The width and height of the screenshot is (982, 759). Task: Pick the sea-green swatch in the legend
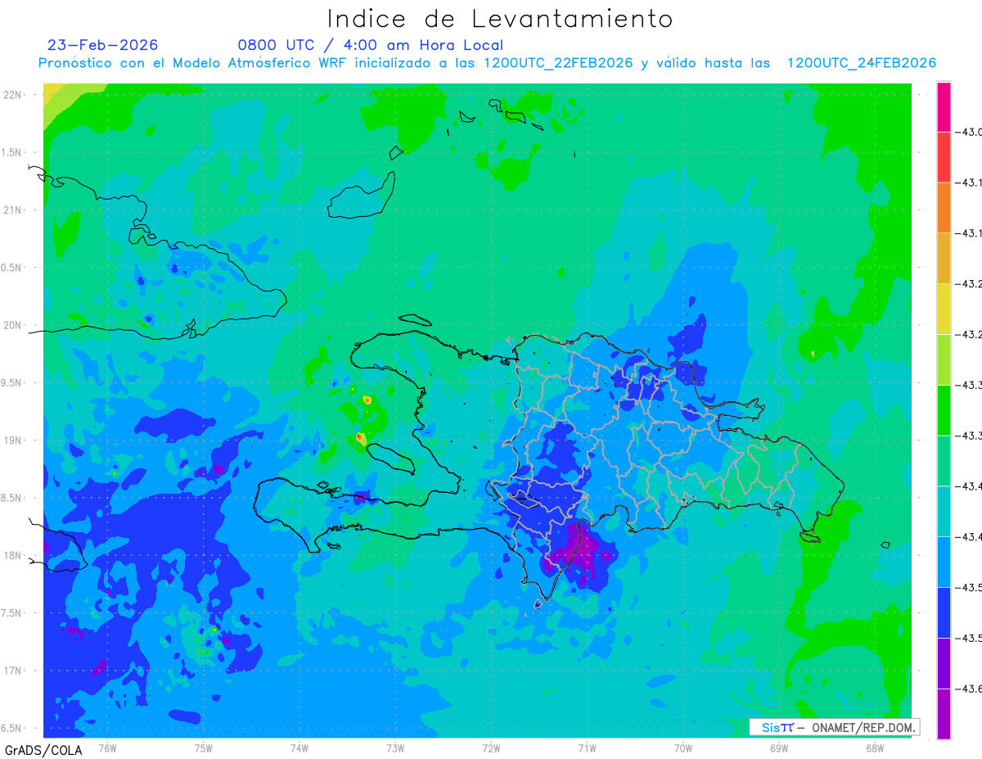click(944, 460)
